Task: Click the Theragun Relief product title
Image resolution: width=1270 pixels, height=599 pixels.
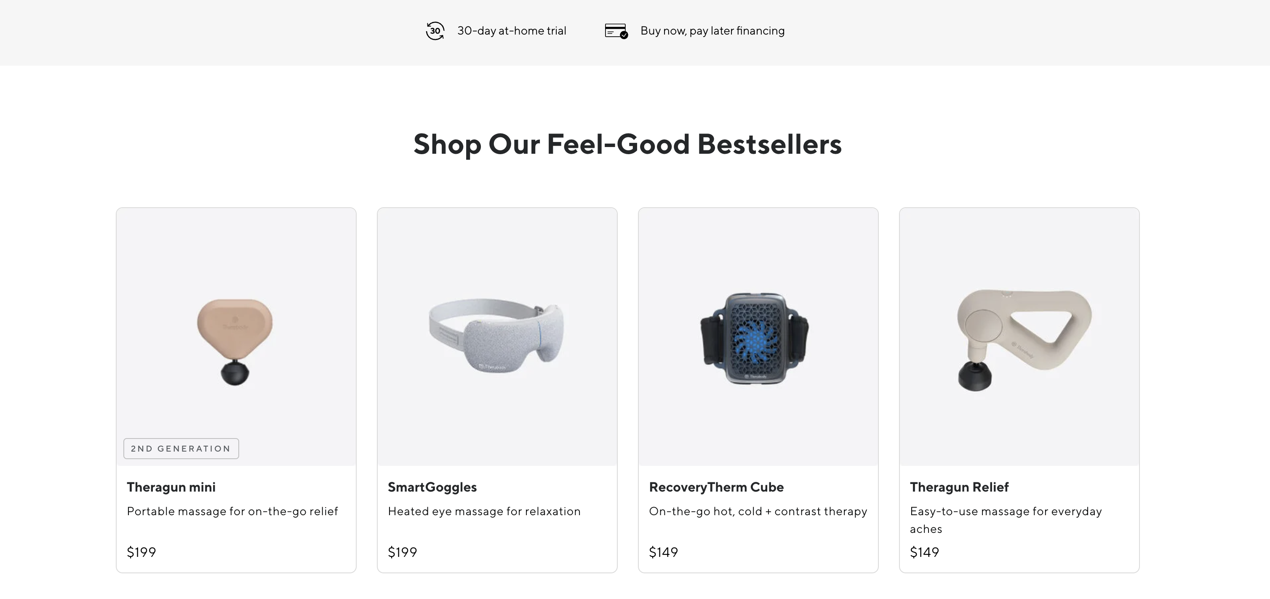Action: click(959, 487)
